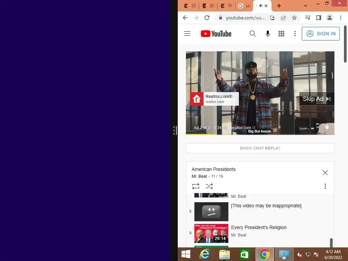Viewport: 348px width, 261px height.
Task: Open a new Chrome tab
Action: 279,6
